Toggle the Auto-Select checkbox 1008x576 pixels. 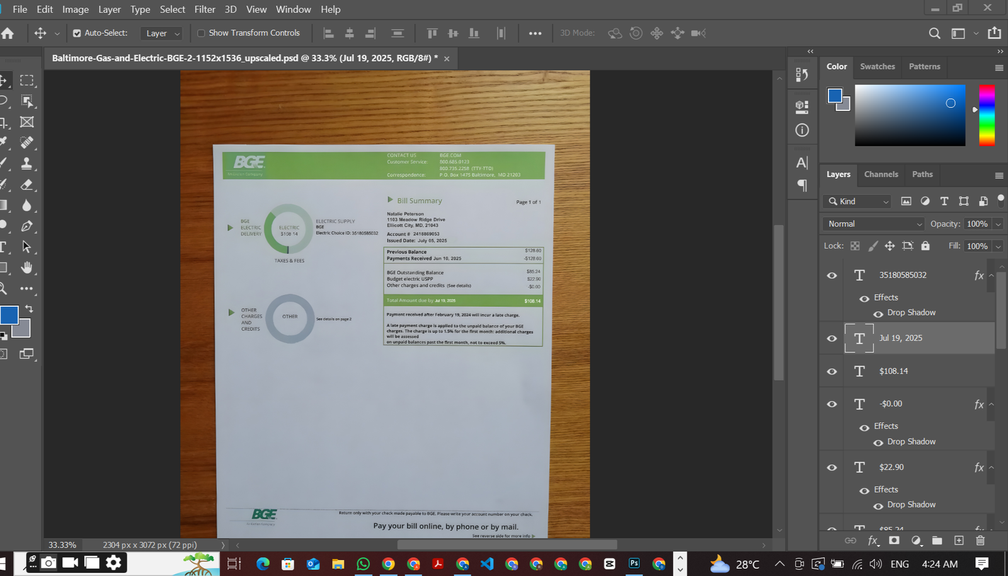click(x=77, y=33)
